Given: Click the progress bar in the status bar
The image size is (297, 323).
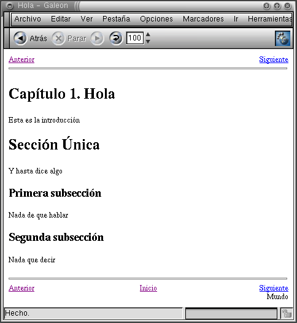Looking at the screenshot, I should 231,314.
